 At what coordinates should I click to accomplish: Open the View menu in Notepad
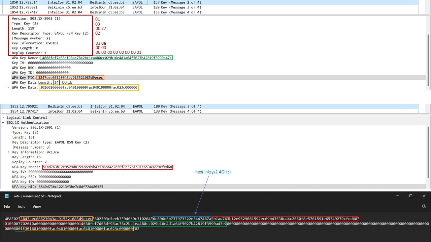pos(37,206)
